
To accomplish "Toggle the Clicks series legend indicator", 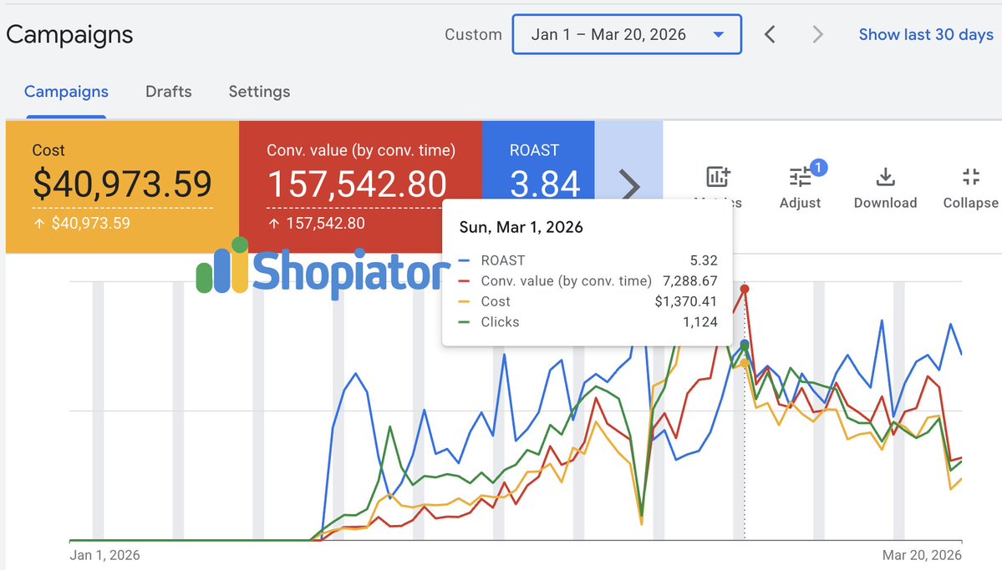I will [x=465, y=322].
